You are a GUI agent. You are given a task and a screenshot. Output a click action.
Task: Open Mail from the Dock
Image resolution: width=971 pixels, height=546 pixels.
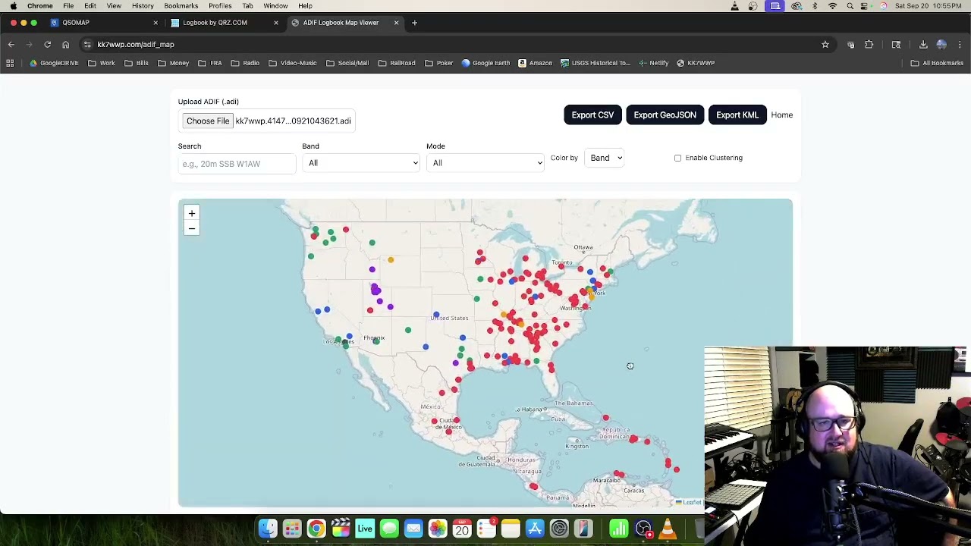coord(413,529)
